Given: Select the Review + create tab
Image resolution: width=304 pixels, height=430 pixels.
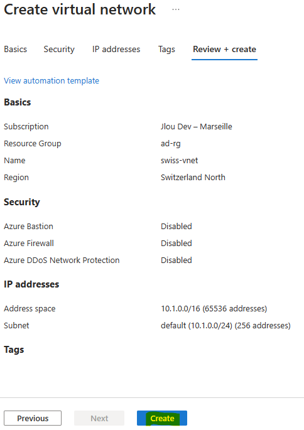Looking at the screenshot, I should [x=224, y=50].
